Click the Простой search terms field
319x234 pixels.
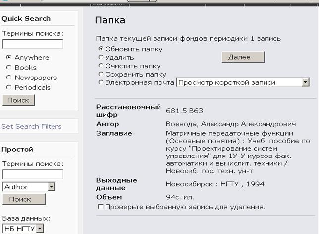tap(33, 174)
